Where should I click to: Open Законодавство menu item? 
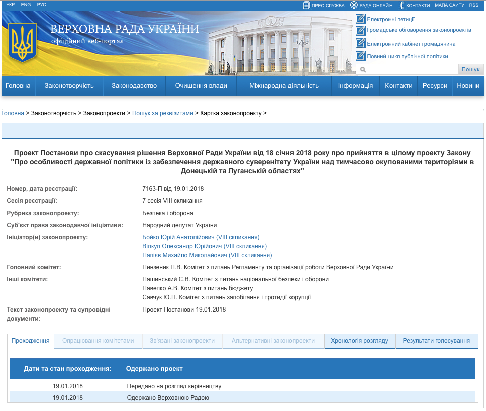134,86
